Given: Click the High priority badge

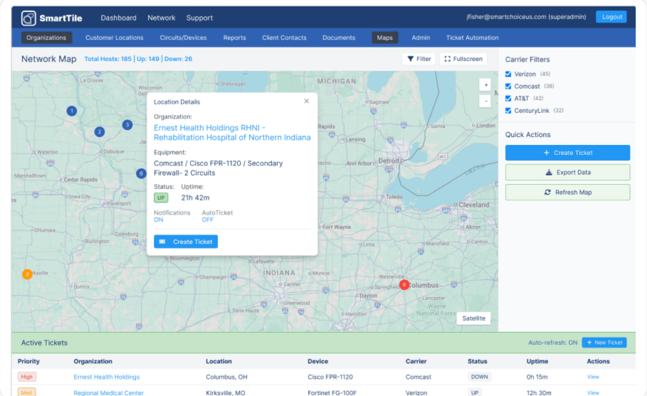Looking at the screenshot, I should click(27, 377).
